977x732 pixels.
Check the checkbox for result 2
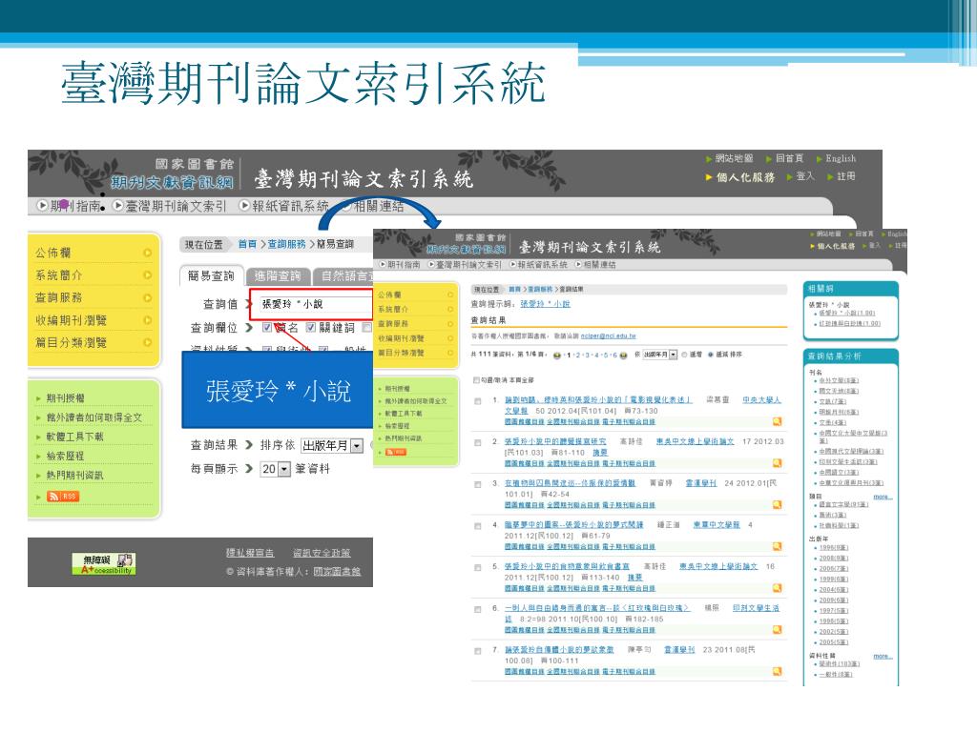[x=477, y=442]
